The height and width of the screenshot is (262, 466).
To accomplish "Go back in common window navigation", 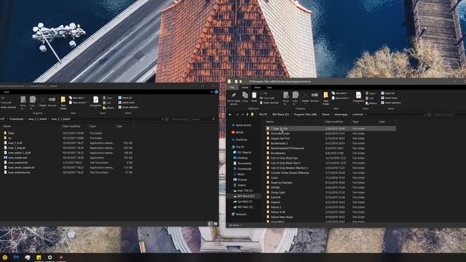I will [230, 114].
